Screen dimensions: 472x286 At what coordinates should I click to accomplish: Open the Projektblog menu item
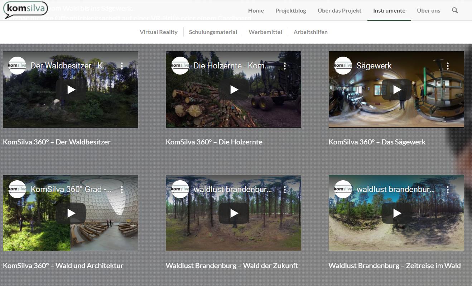[x=291, y=10]
